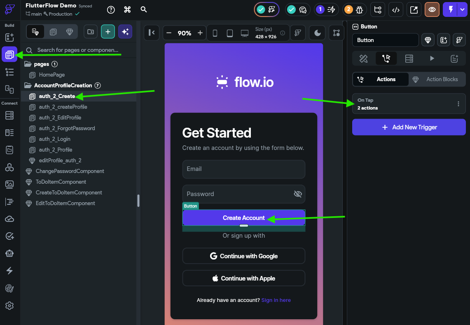The width and height of the screenshot is (470, 325).
Task: Open the Theme Settings palette icon
Action: [x=9, y=288]
